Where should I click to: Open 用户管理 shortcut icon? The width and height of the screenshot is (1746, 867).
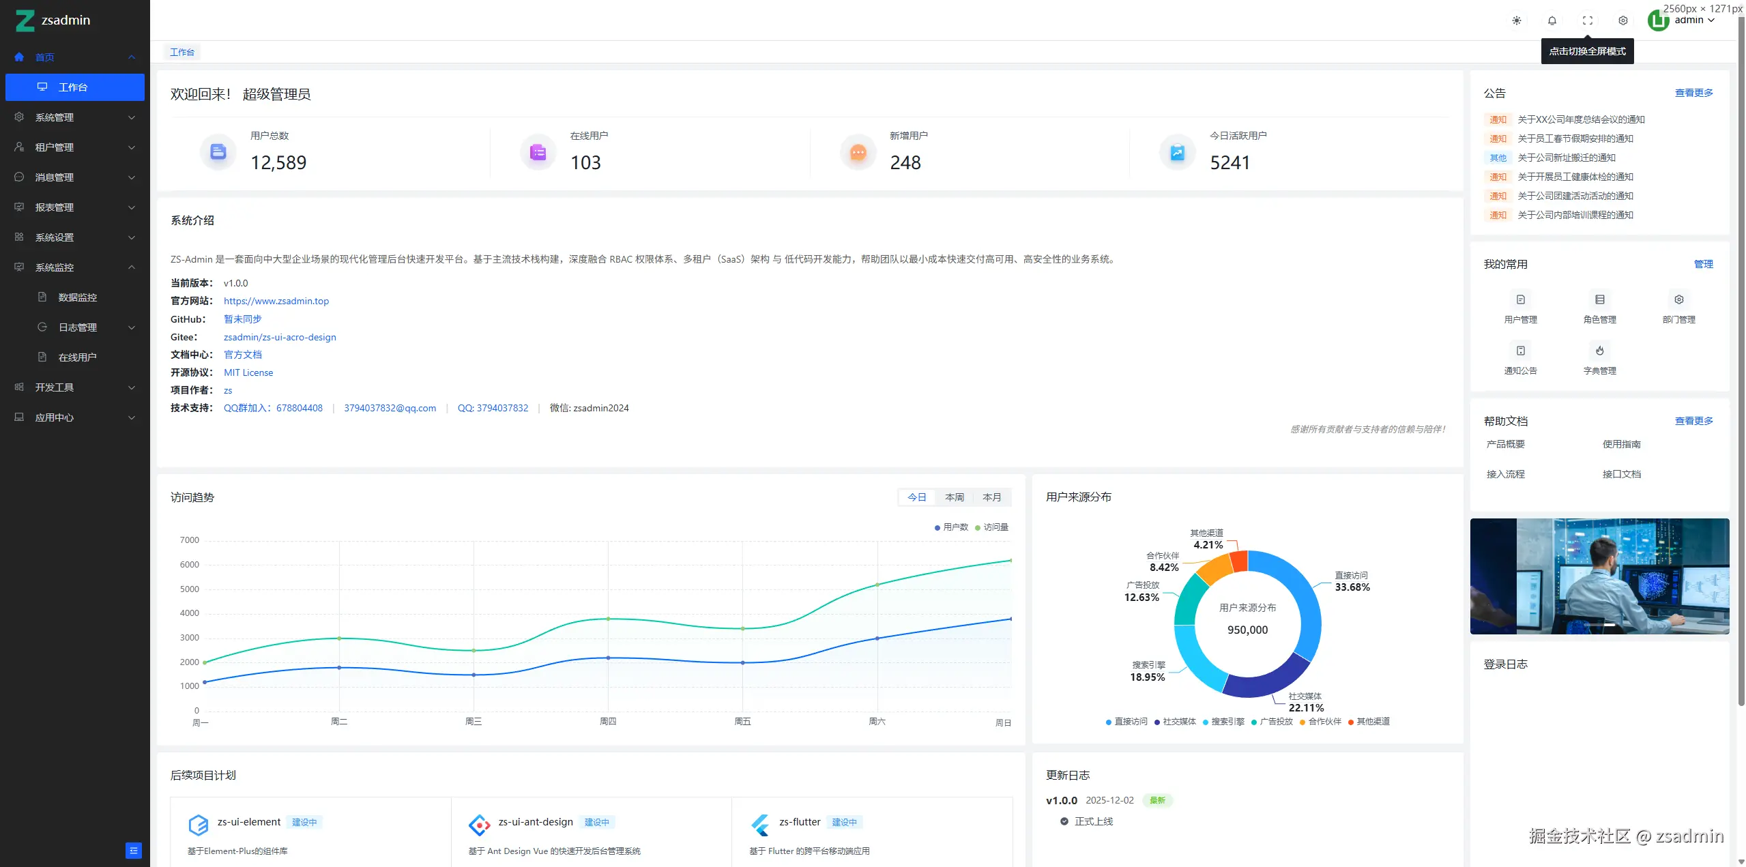[x=1520, y=299]
